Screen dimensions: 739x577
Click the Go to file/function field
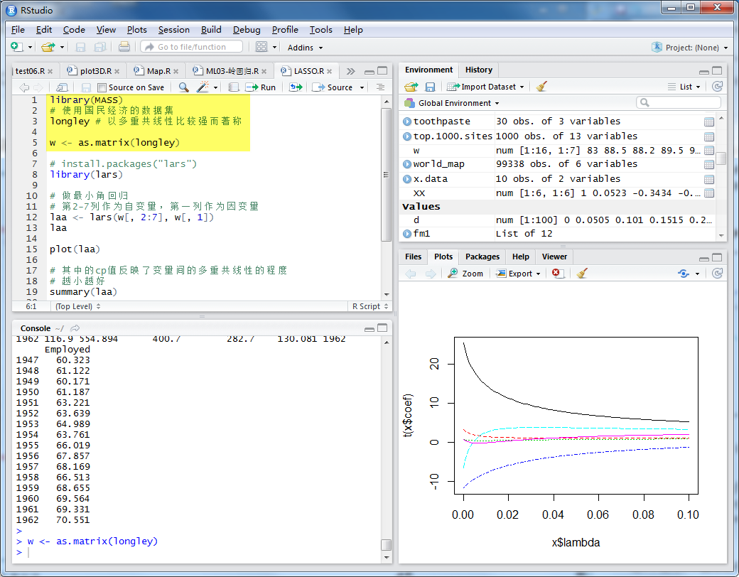(192, 47)
